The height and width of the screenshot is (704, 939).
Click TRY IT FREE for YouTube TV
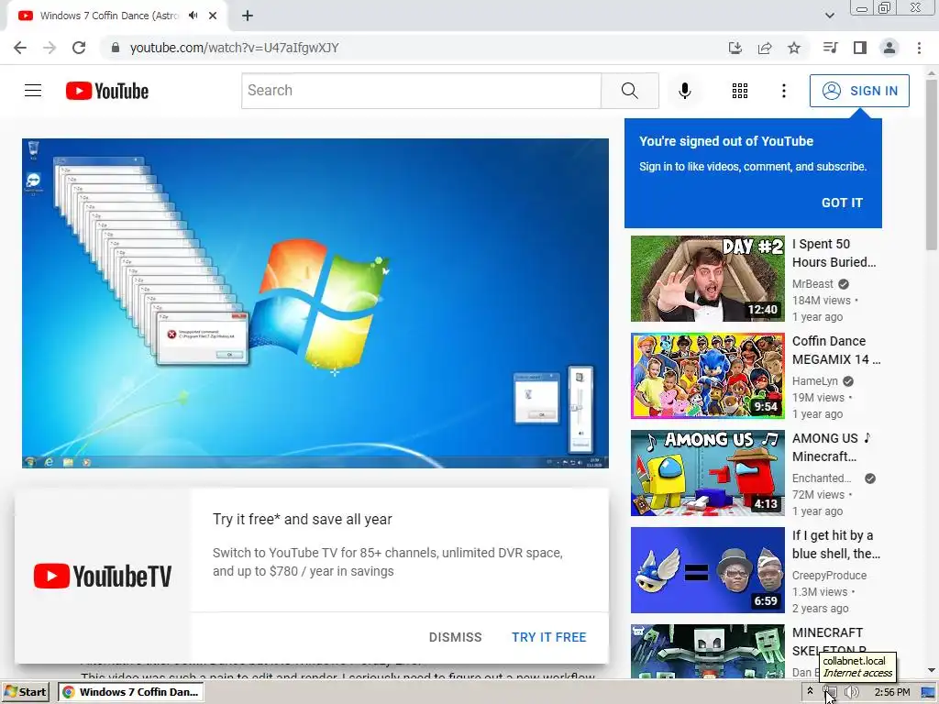[x=548, y=637]
